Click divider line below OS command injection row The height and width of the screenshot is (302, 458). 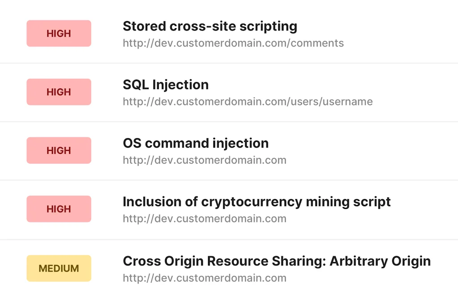229,180
